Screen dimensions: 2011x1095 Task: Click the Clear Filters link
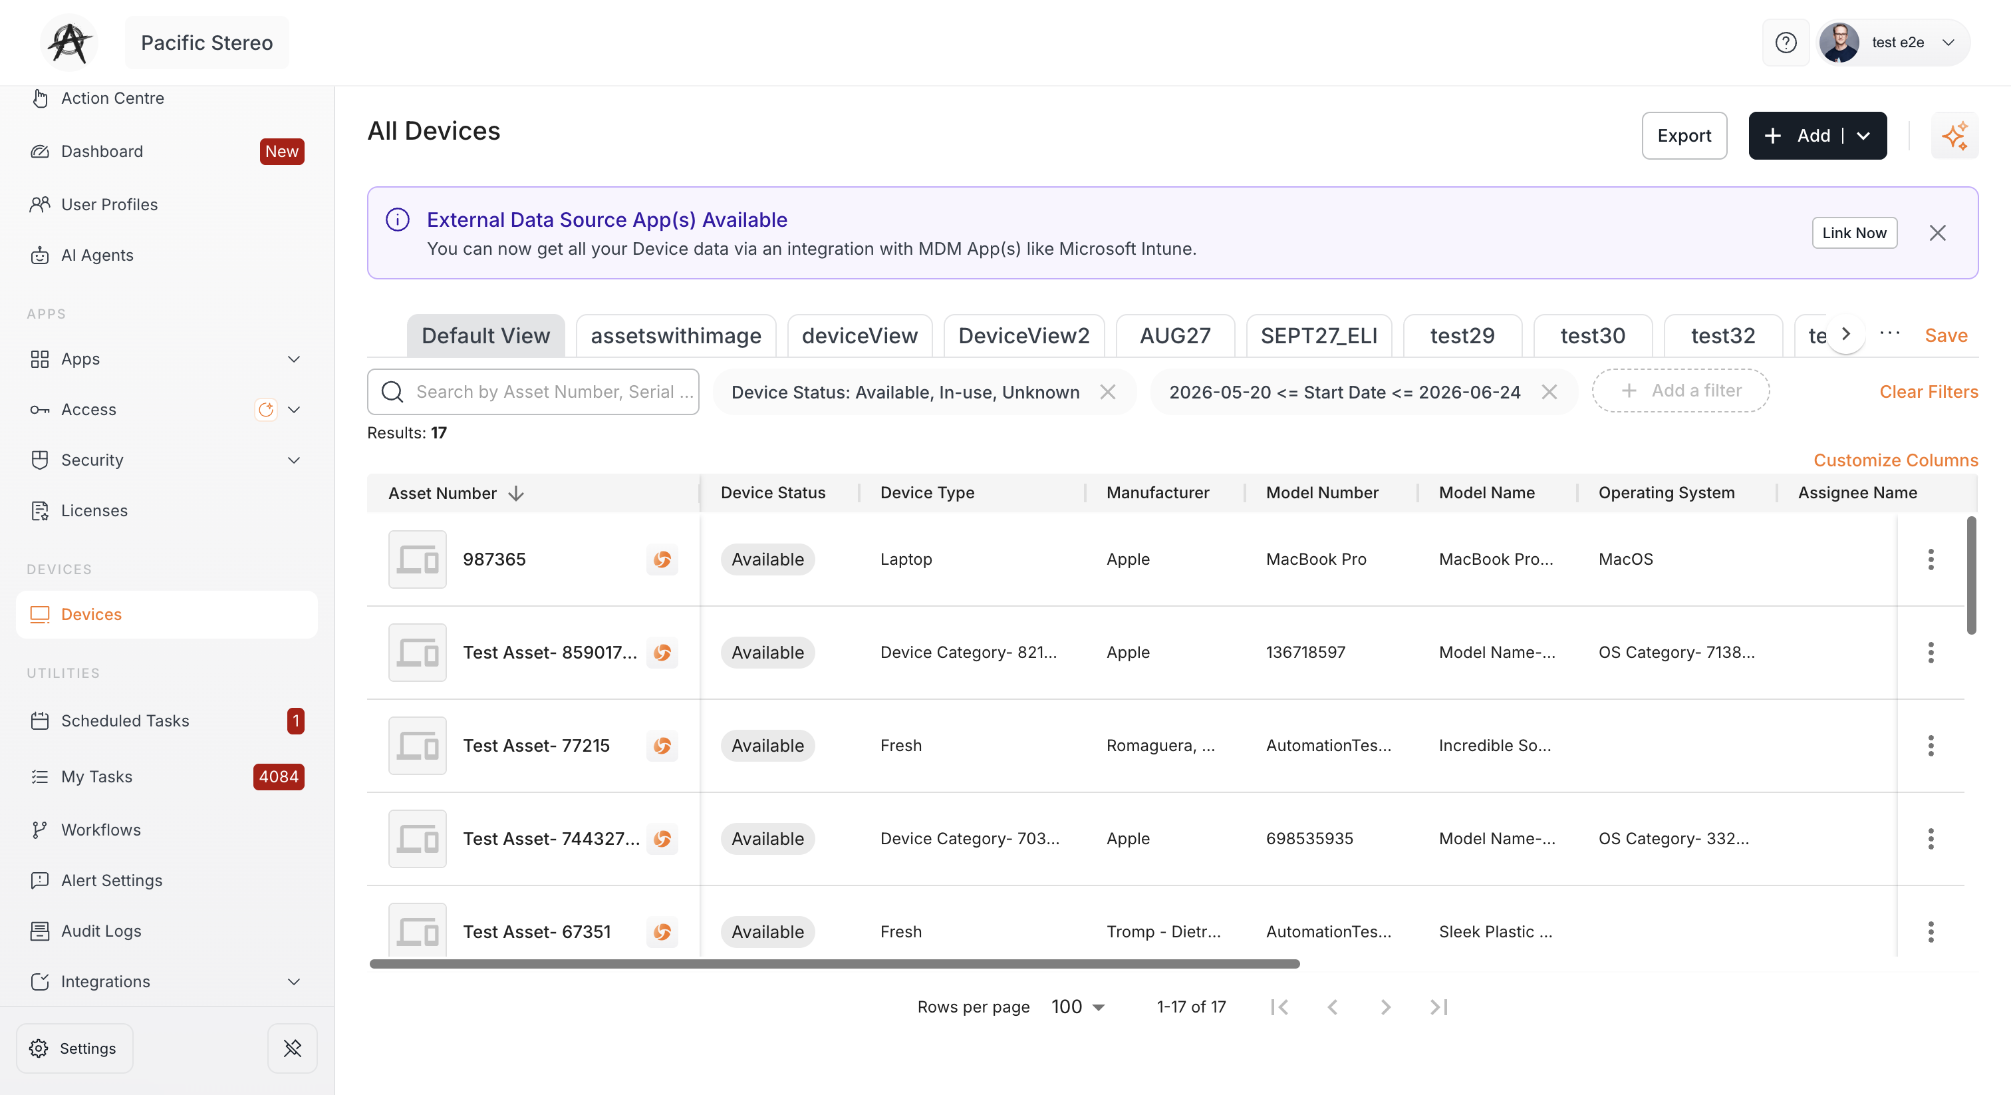[1929, 392]
